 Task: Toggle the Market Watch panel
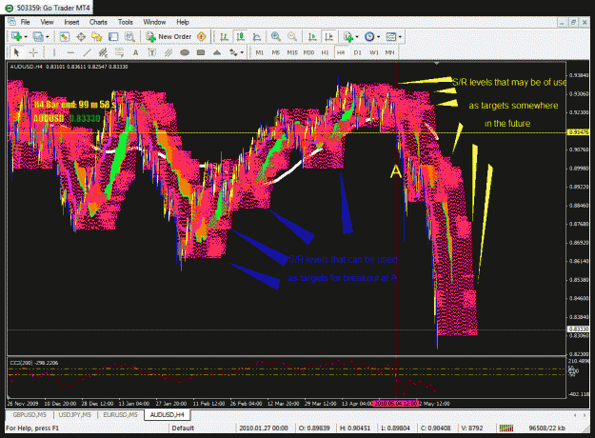click(65, 37)
